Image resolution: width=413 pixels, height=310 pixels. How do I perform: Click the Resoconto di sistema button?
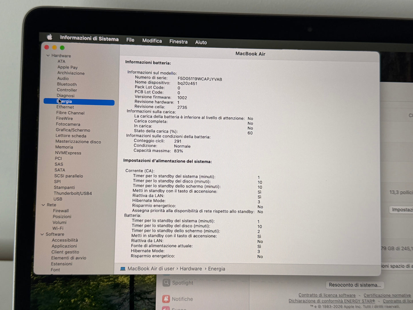tap(354, 285)
